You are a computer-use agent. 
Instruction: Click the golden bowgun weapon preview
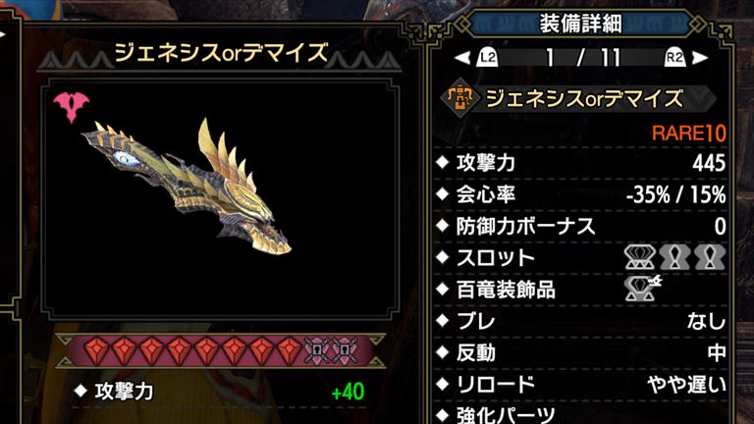[x=188, y=185]
